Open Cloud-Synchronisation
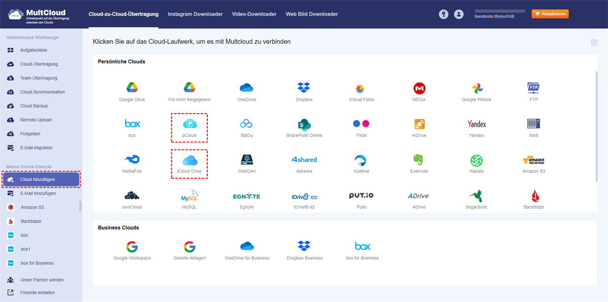Screen dimensions: 608x302 (x=42, y=92)
